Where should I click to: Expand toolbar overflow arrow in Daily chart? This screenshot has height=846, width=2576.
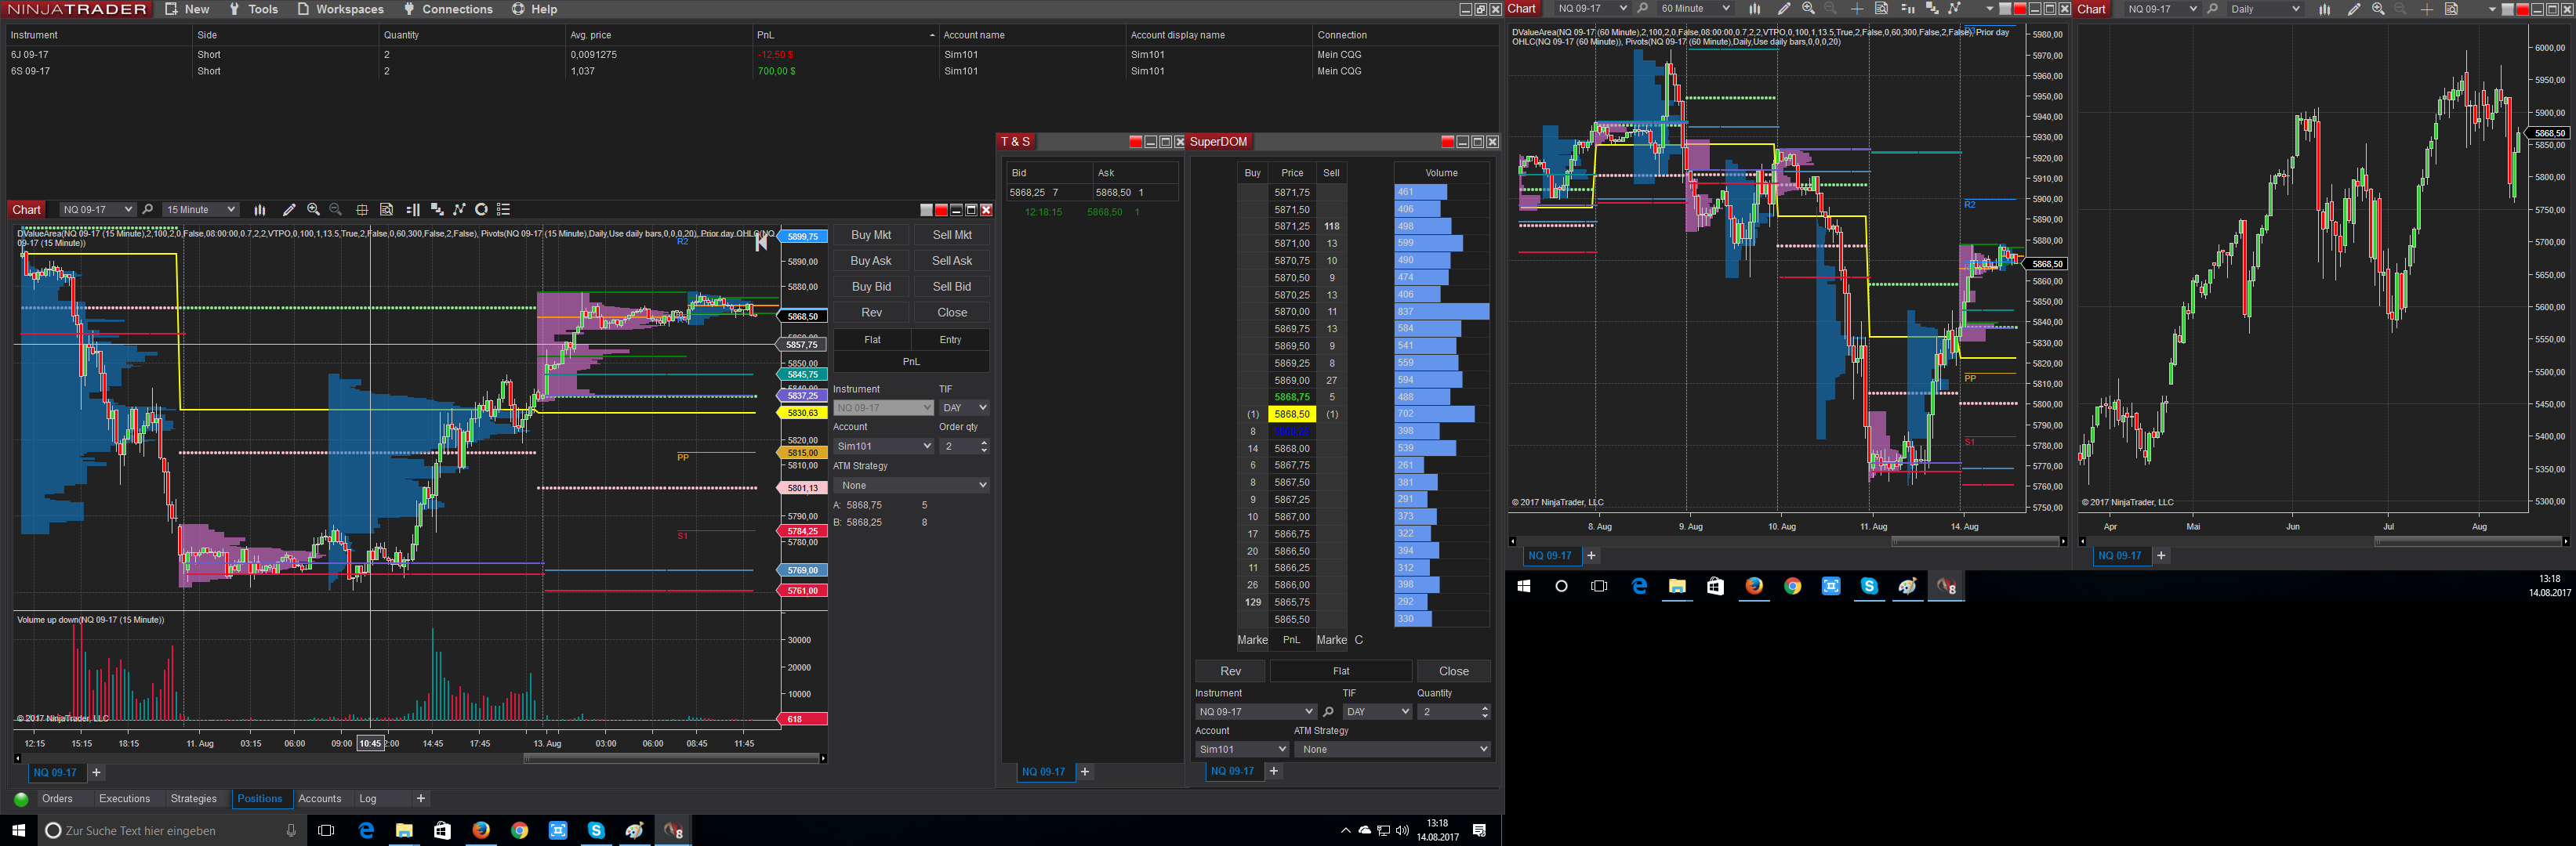tap(2491, 9)
